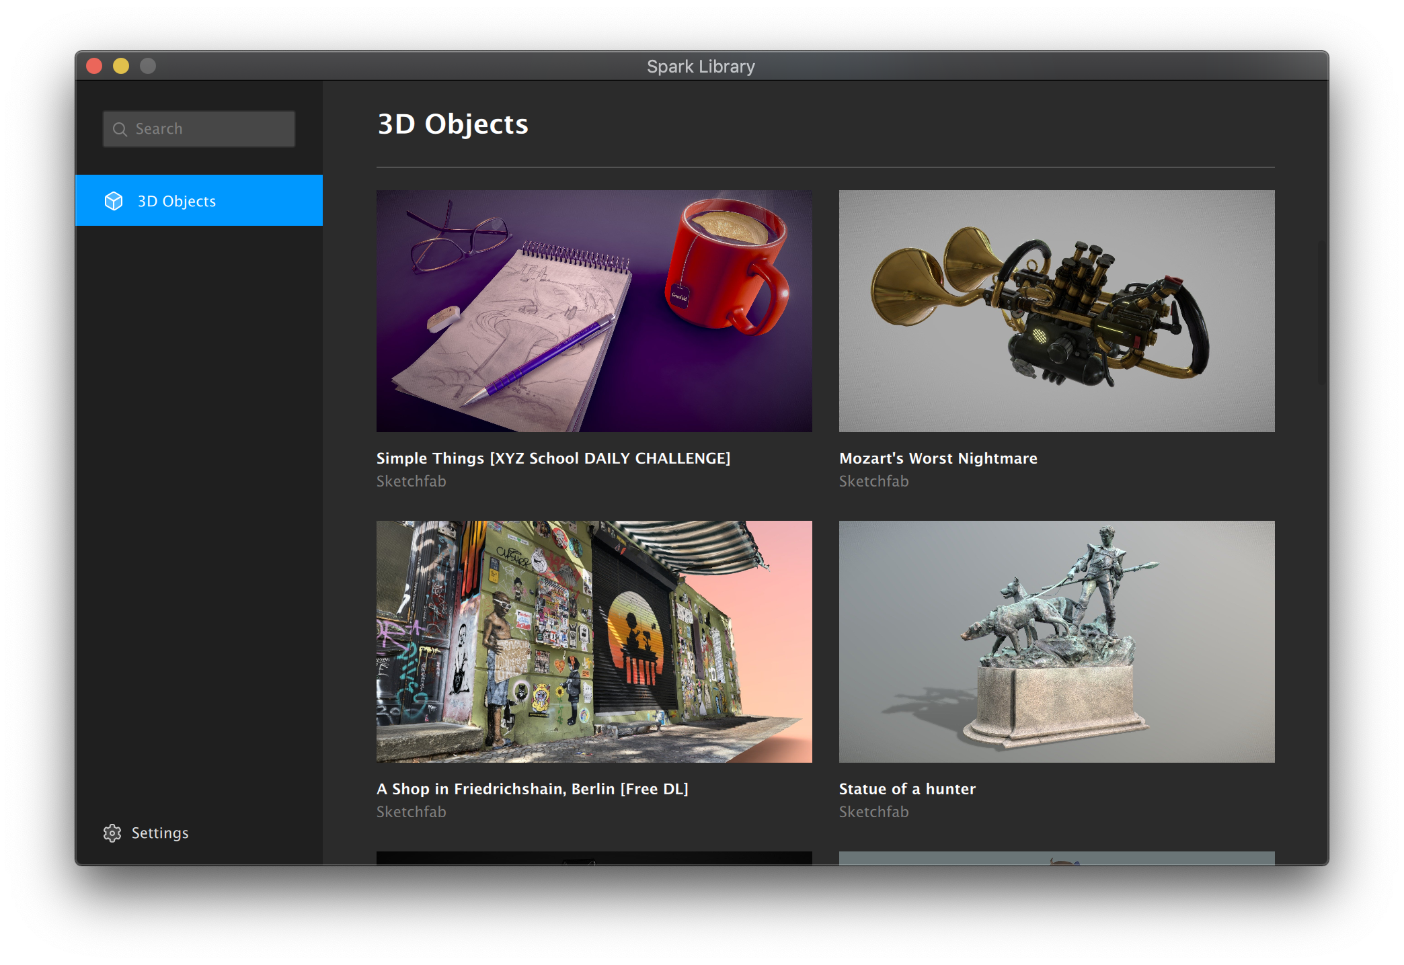This screenshot has width=1404, height=965.
Task: Click Mozart's Worst Nightmare title text
Action: 938,458
